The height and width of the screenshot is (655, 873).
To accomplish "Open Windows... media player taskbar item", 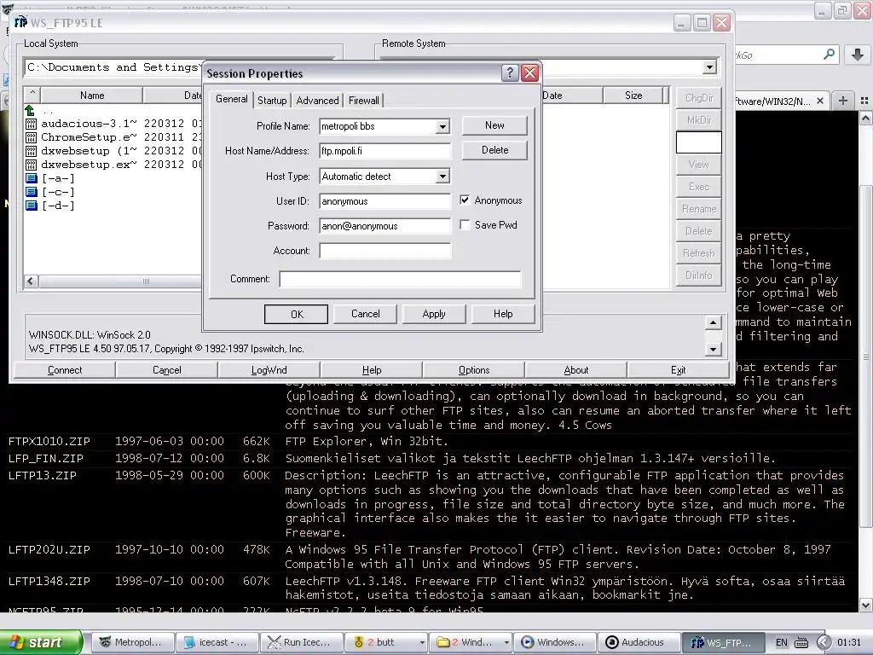I will (x=555, y=642).
